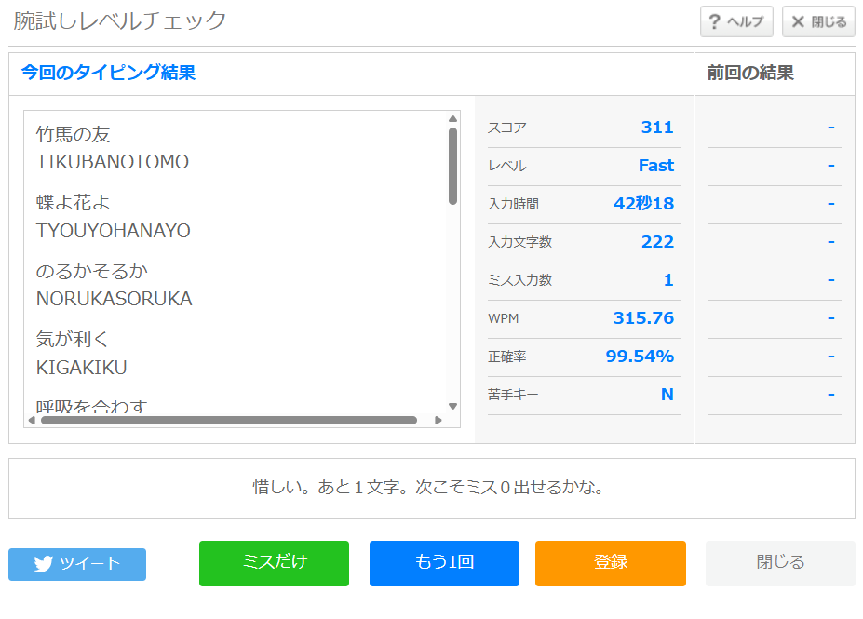
Task: Click the accuracy value 99.54%
Action: 640,356
